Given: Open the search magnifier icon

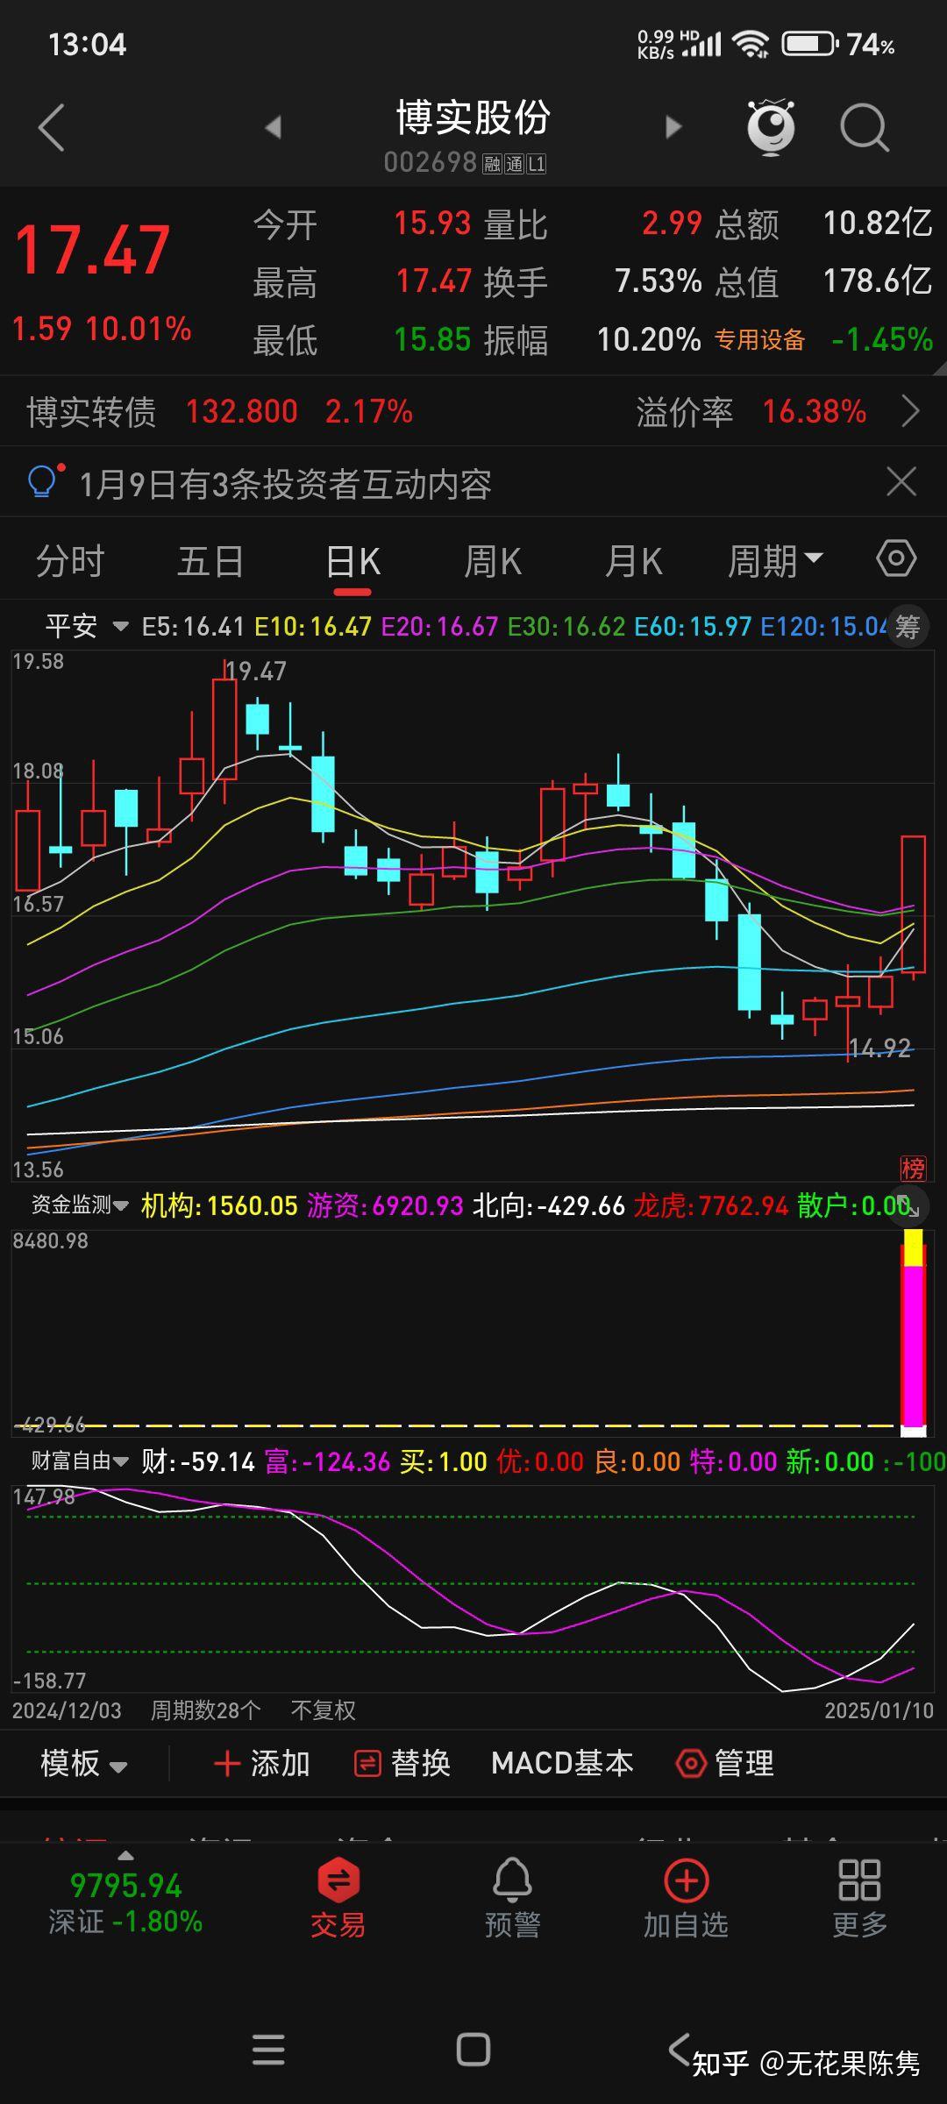Looking at the screenshot, I should 864,128.
